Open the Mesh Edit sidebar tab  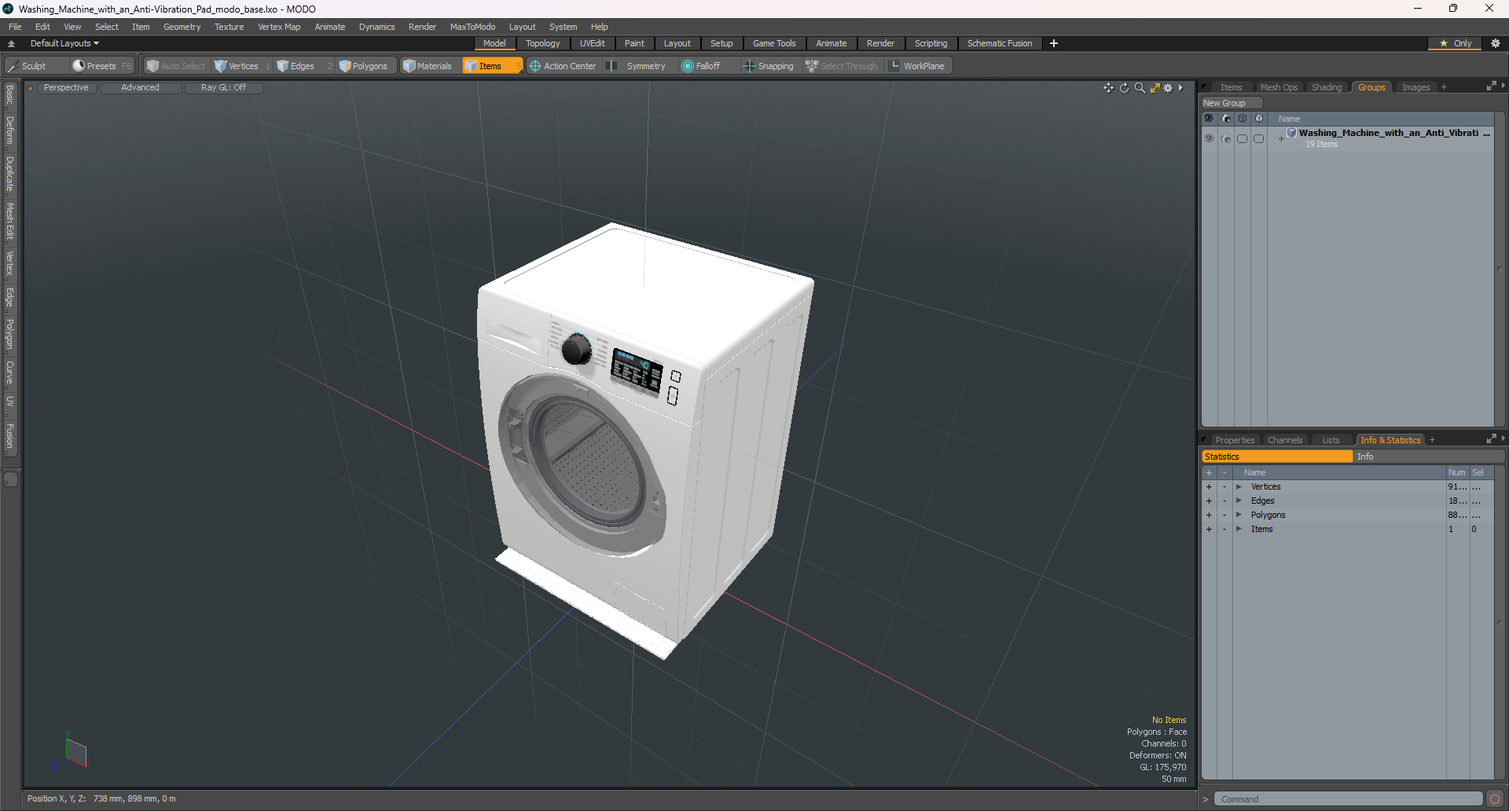[x=9, y=221]
